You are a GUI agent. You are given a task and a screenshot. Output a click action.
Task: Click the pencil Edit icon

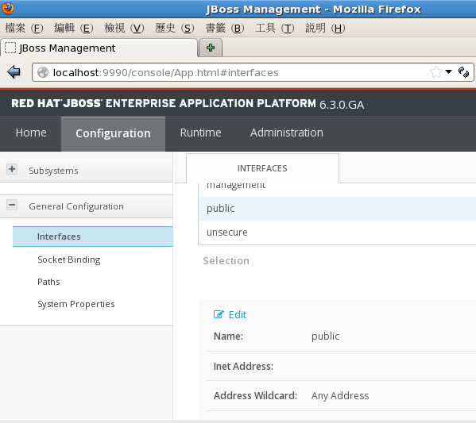point(219,314)
